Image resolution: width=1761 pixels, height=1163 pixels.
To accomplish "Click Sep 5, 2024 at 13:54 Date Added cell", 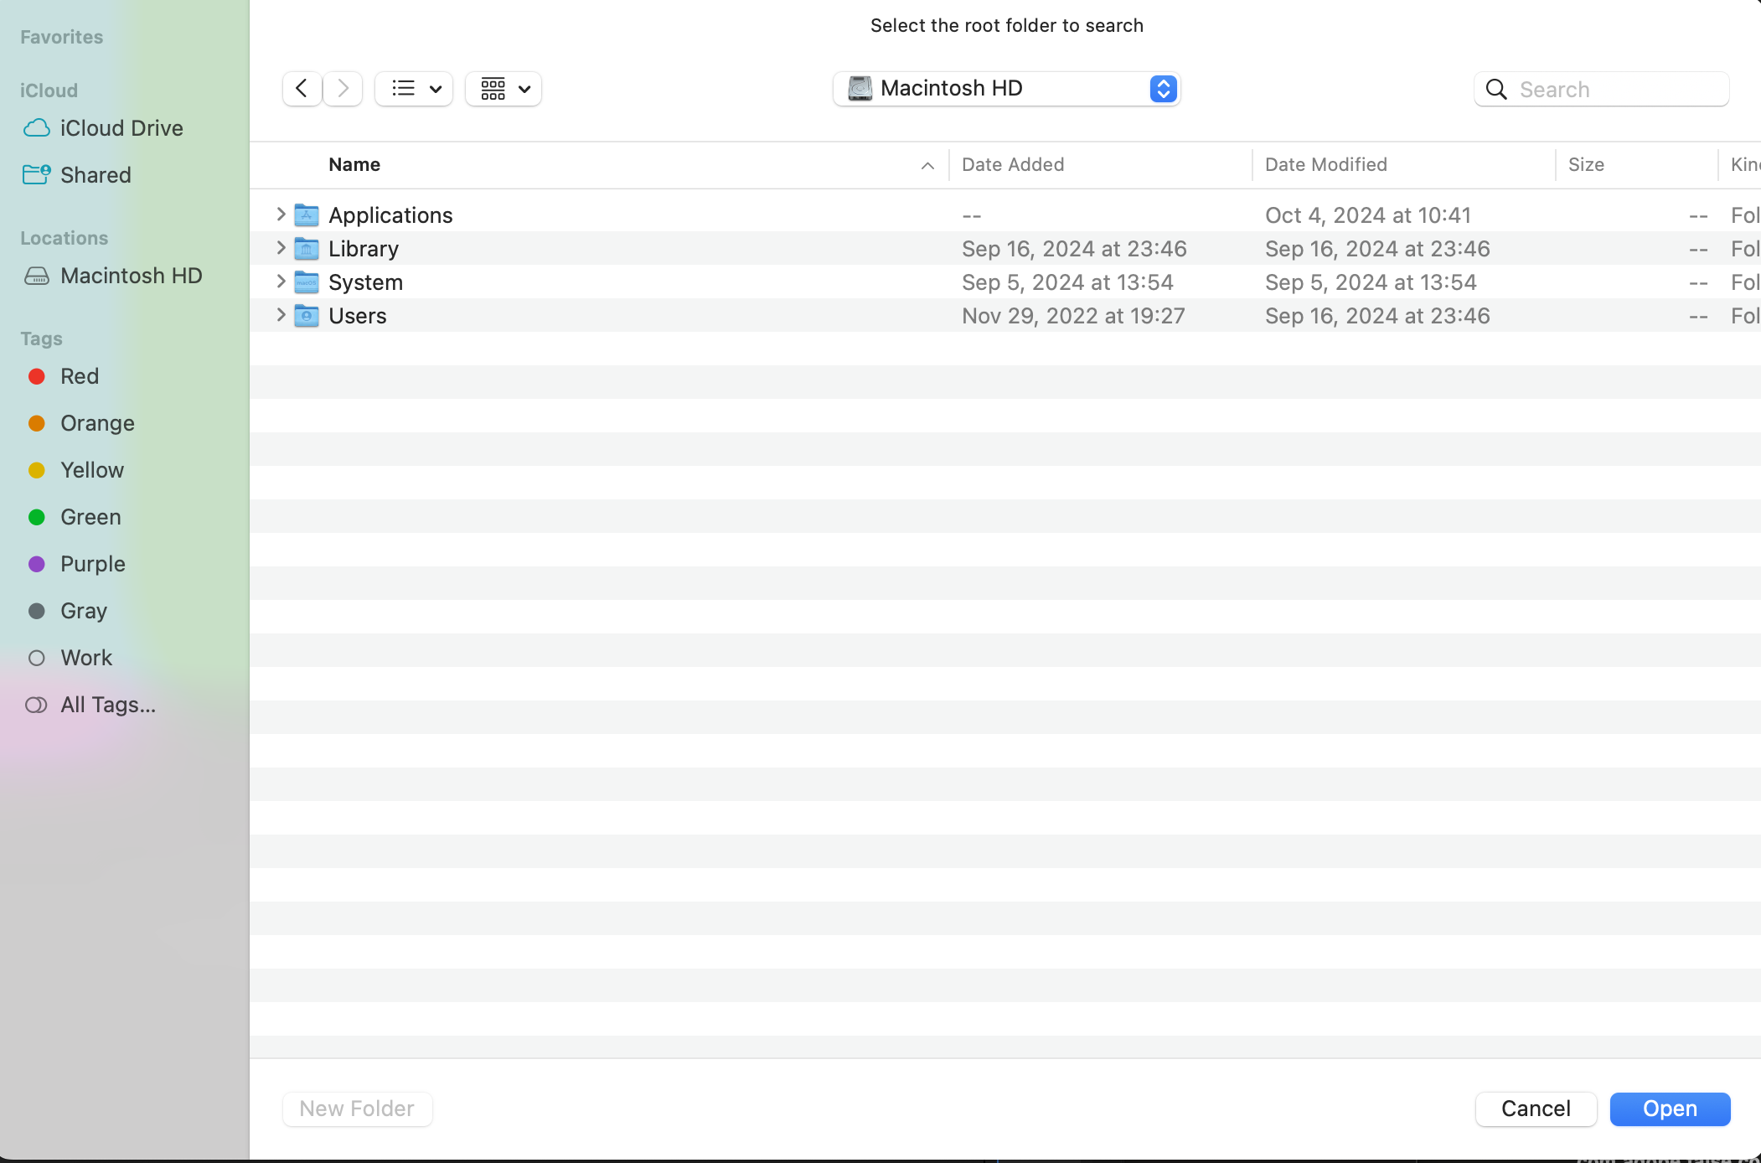I will [x=1067, y=282].
